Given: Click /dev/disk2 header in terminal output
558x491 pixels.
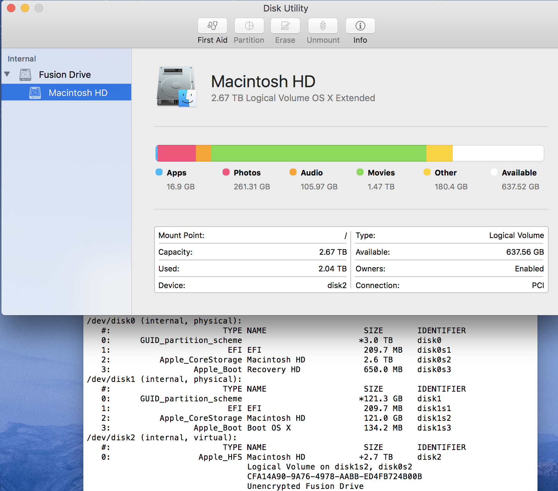Looking at the screenshot, I should 162,437.
